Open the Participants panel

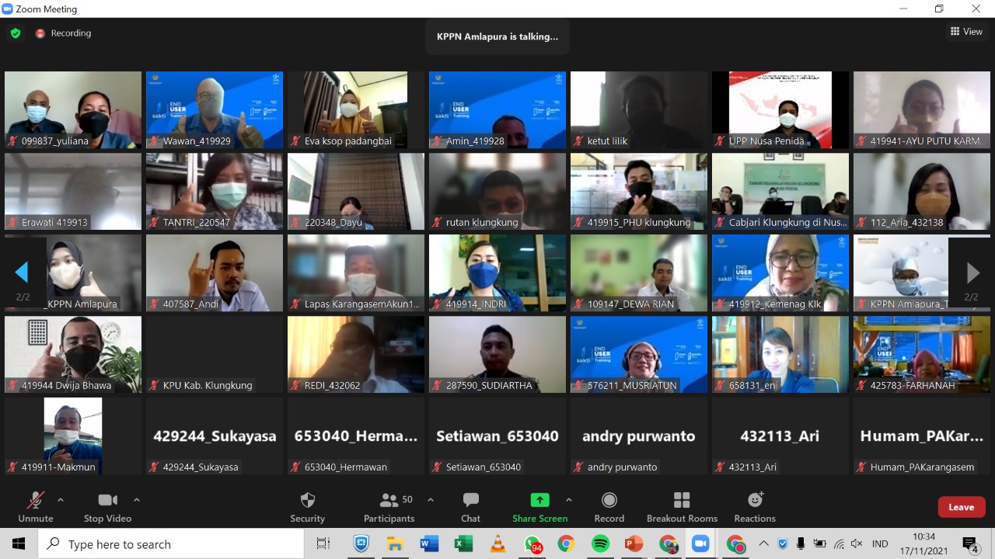tap(389, 506)
